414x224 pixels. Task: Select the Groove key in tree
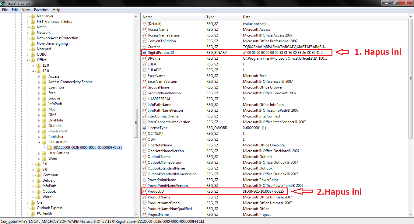tap(54, 98)
